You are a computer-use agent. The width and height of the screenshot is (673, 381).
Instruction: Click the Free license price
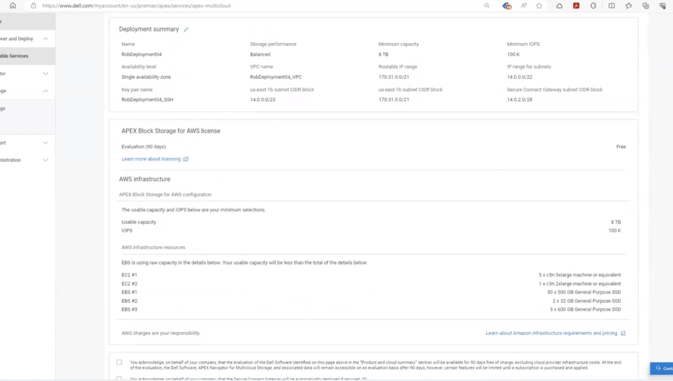tap(621, 147)
